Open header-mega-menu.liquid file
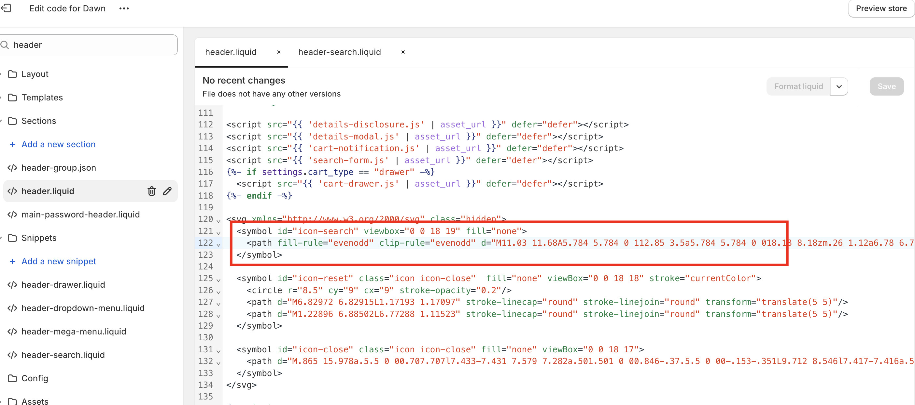Viewport: 915px width, 405px height. pos(74,331)
